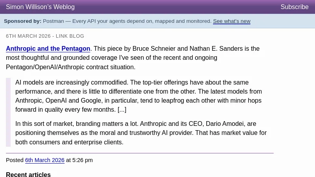The image size is (315, 177).
Task: Follow the "See what's new" sponsor link
Action: pos(232,21)
